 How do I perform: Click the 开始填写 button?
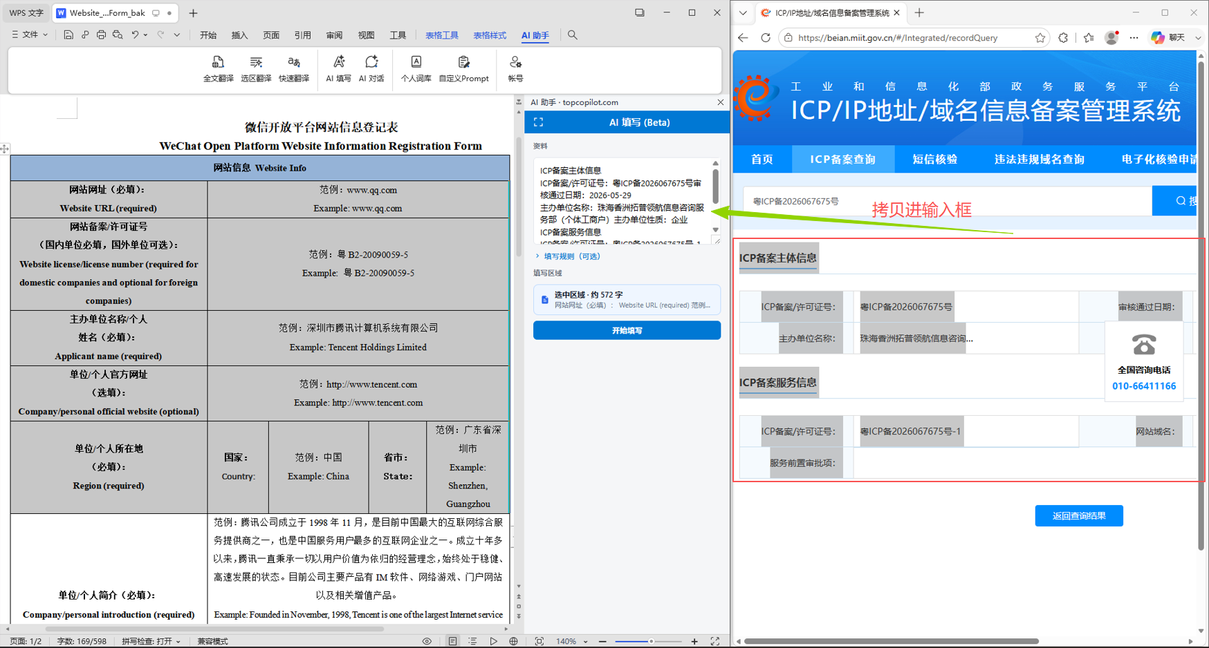point(627,330)
